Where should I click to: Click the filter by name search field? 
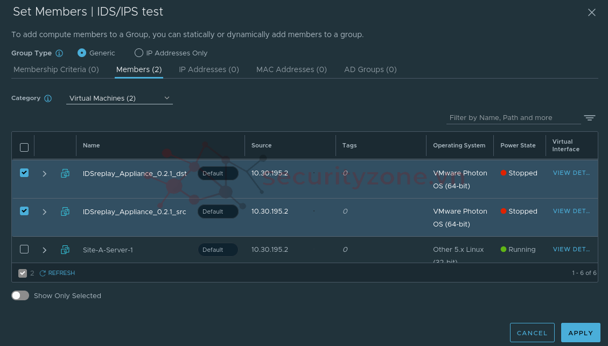513,118
